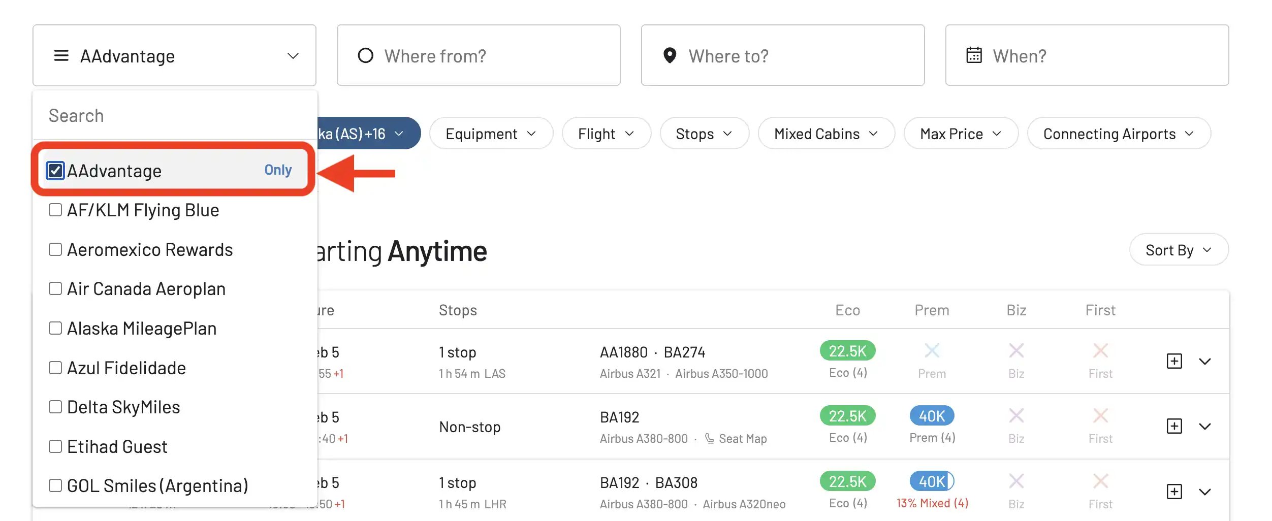Click the Stops column header
This screenshot has width=1272, height=521.
pyautogui.click(x=458, y=310)
